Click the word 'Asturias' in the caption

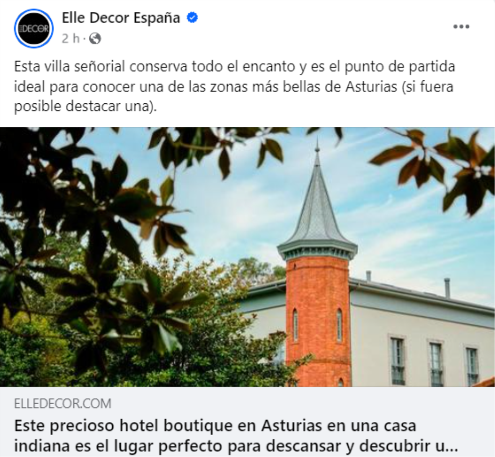pyautogui.click(x=371, y=86)
